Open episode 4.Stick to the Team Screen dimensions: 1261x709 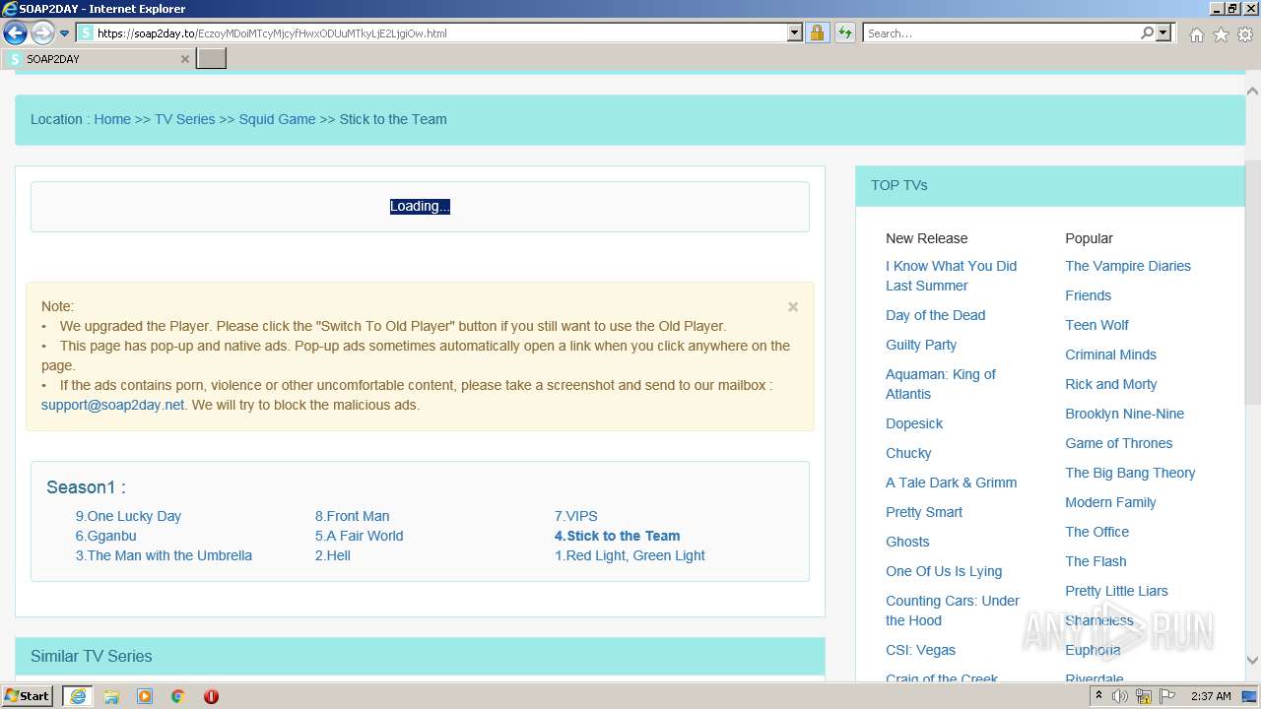click(x=617, y=536)
